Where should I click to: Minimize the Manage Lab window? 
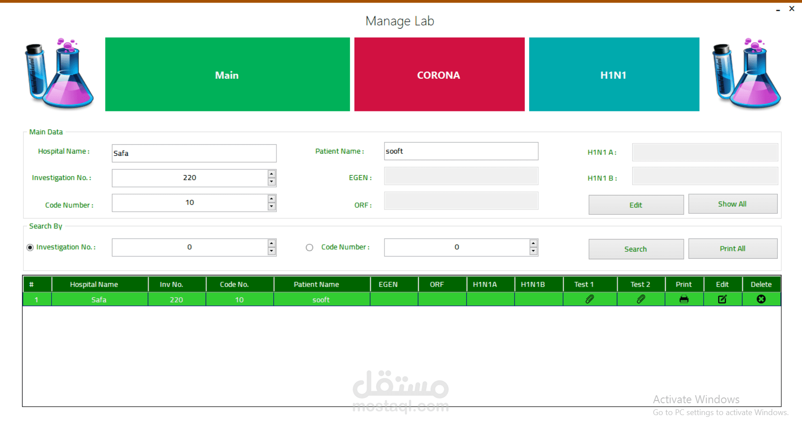pyautogui.click(x=778, y=10)
